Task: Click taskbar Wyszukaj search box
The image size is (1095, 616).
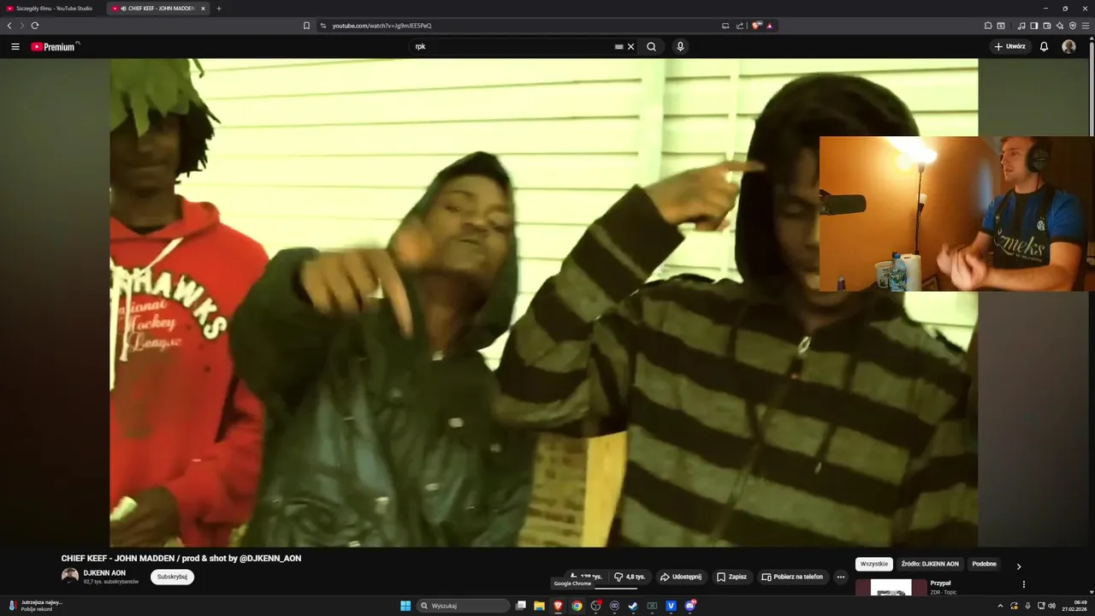Action: coord(463,606)
